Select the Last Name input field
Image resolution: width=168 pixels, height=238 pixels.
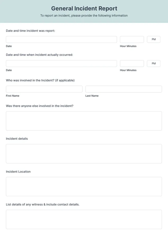pyautogui.click(x=123, y=89)
